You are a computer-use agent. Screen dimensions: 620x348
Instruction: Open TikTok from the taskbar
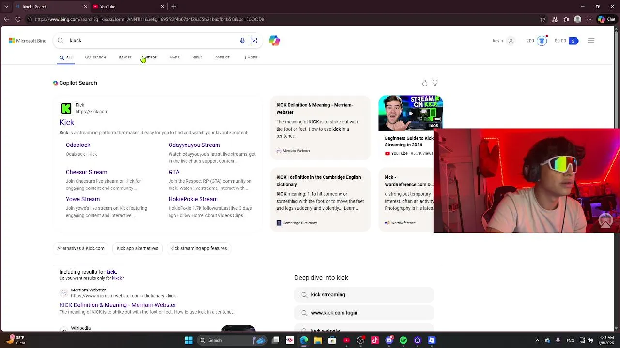coord(375,340)
